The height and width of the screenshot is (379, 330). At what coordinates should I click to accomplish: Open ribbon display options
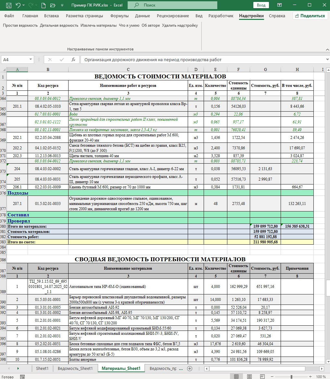coord(279,5)
